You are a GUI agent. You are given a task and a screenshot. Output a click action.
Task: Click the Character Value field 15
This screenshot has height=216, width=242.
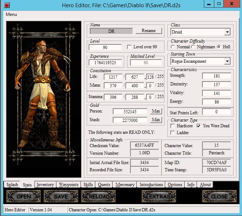[216, 145]
